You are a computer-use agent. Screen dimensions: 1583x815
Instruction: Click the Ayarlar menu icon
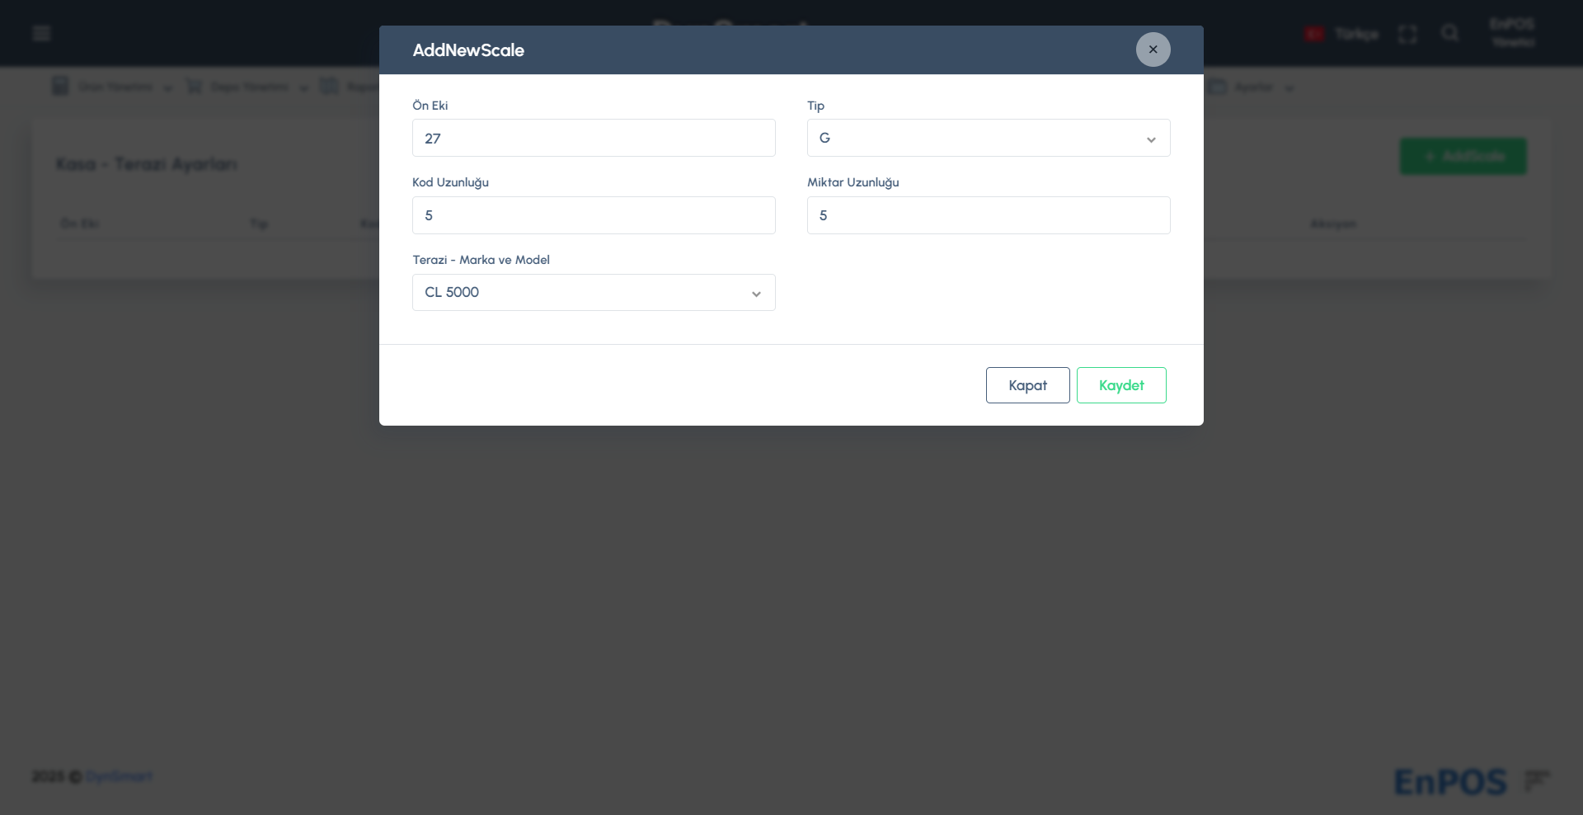click(1219, 87)
